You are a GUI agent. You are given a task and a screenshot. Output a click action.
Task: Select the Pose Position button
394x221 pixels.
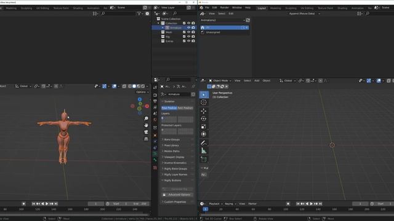169,108
